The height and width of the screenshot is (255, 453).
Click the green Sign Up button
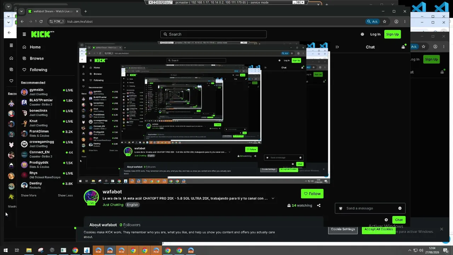click(392, 34)
